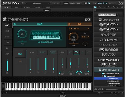125x97 pixels.
Task: Toggle SUB oscillator power button
Action: coord(69,24)
